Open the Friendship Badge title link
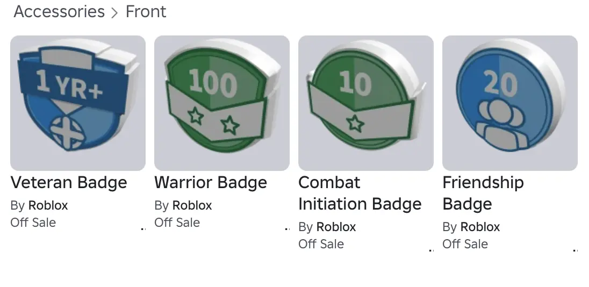The height and width of the screenshot is (287, 589). pyautogui.click(x=483, y=193)
